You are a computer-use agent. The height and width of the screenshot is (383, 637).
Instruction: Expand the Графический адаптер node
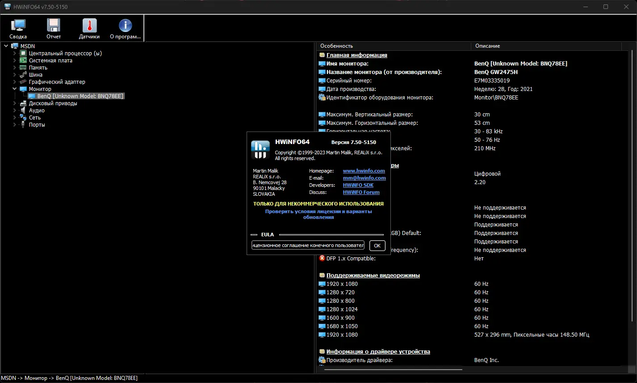pyautogui.click(x=14, y=82)
